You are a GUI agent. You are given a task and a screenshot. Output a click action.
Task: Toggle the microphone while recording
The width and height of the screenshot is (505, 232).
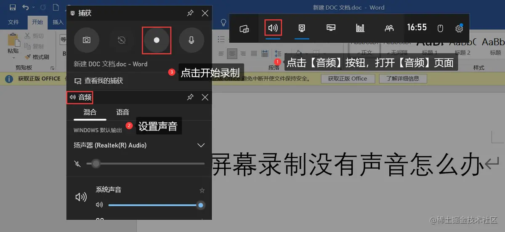click(x=191, y=40)
